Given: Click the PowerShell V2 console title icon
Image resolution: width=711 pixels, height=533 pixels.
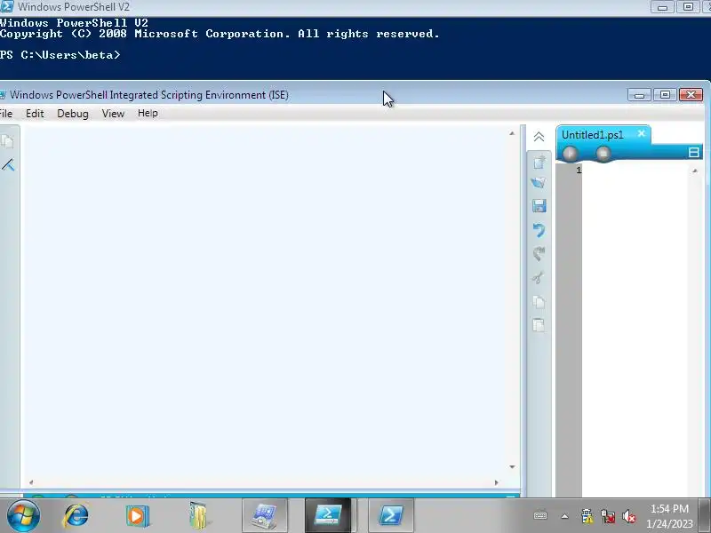Looking at the screenshot, I should click(7, 6).
